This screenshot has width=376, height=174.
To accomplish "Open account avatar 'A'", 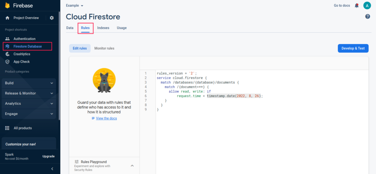I will [367, 5].
